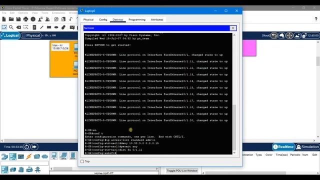320x180 pixels.
Task: Switch to Realtime mode
Action: click(x=283, y=146)
